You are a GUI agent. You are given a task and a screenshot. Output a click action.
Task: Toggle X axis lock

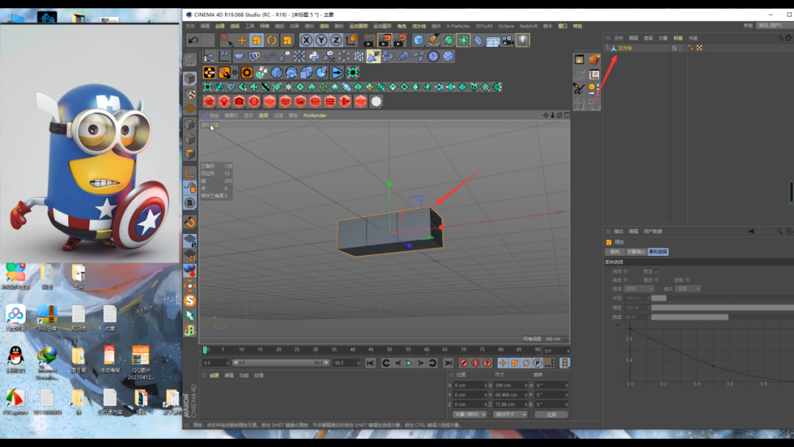pos(306,40)
